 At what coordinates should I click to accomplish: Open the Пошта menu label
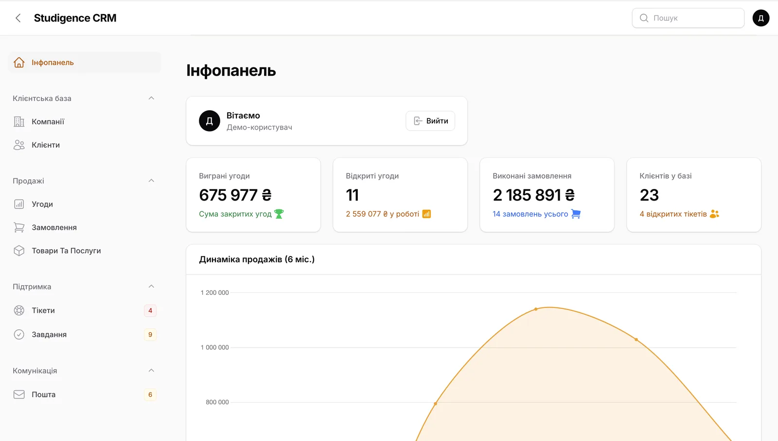(43, 394)
